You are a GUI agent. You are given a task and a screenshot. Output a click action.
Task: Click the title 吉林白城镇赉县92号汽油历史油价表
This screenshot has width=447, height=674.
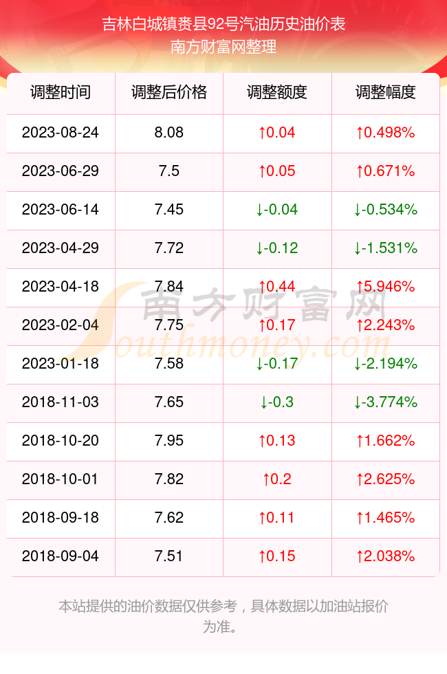pyautogui.click(x=223, y=24)
